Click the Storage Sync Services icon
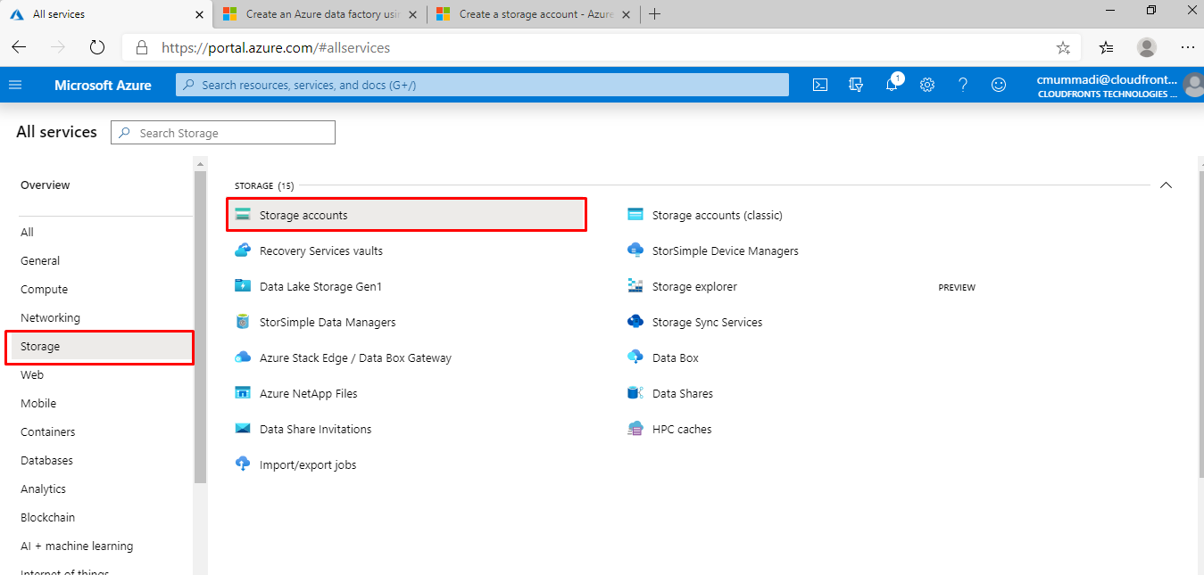 click(635, 322)
